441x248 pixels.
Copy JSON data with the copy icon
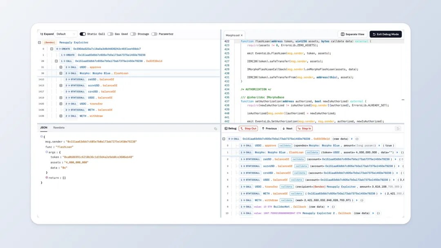[216, 128]
